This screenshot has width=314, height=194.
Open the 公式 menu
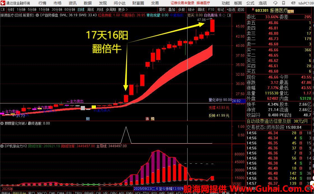click(250, 3)
